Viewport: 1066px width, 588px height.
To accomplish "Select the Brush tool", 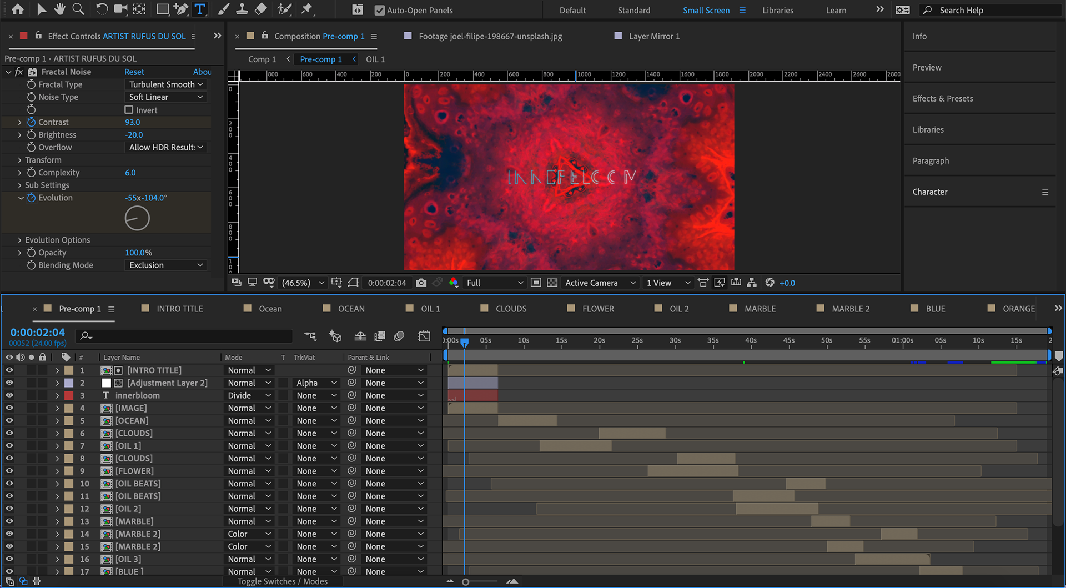I will coord(223,9).
